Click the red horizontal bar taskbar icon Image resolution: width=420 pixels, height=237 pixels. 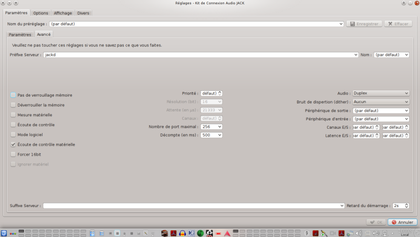tap(218, 233)
